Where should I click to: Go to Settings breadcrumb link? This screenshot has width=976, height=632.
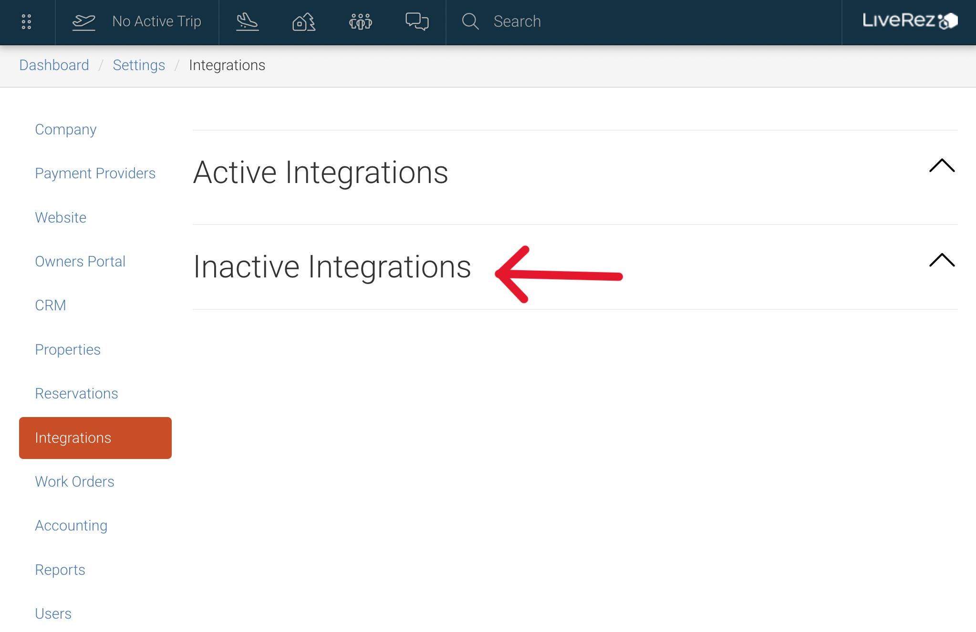[x=139, y=65]
